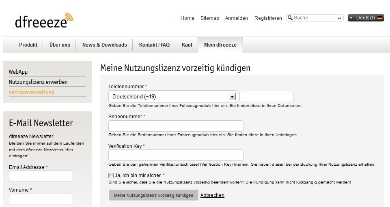Click the 'E-Mail Newsletter' heading
Viewport: 390px width, 207px height.
coord(41,123)
